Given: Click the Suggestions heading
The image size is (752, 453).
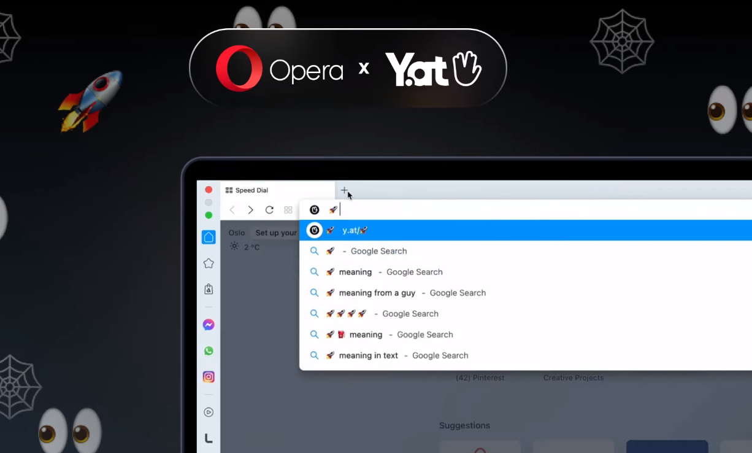Looking at the screenshot, I should (x=464, y=425).
